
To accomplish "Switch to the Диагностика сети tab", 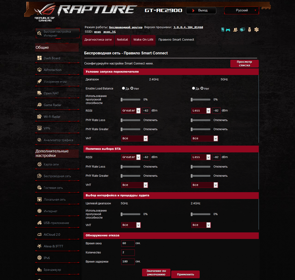I will tap(98, 40).
